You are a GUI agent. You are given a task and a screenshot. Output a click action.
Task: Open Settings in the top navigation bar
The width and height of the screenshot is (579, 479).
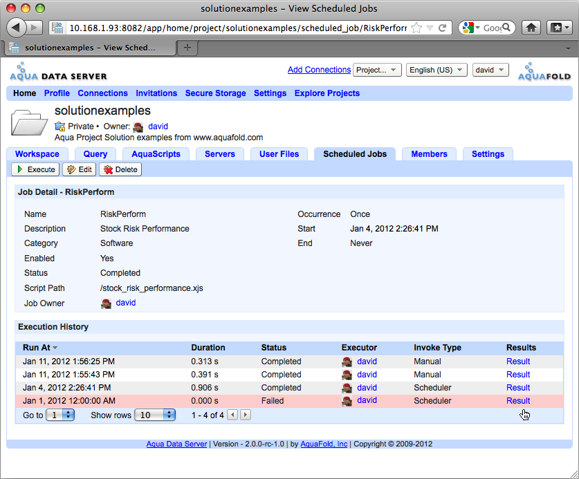pos(270,93)
